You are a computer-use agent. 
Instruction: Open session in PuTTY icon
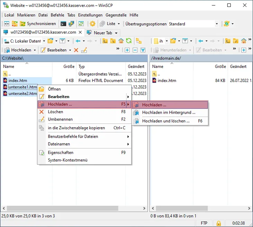[71, 24]
